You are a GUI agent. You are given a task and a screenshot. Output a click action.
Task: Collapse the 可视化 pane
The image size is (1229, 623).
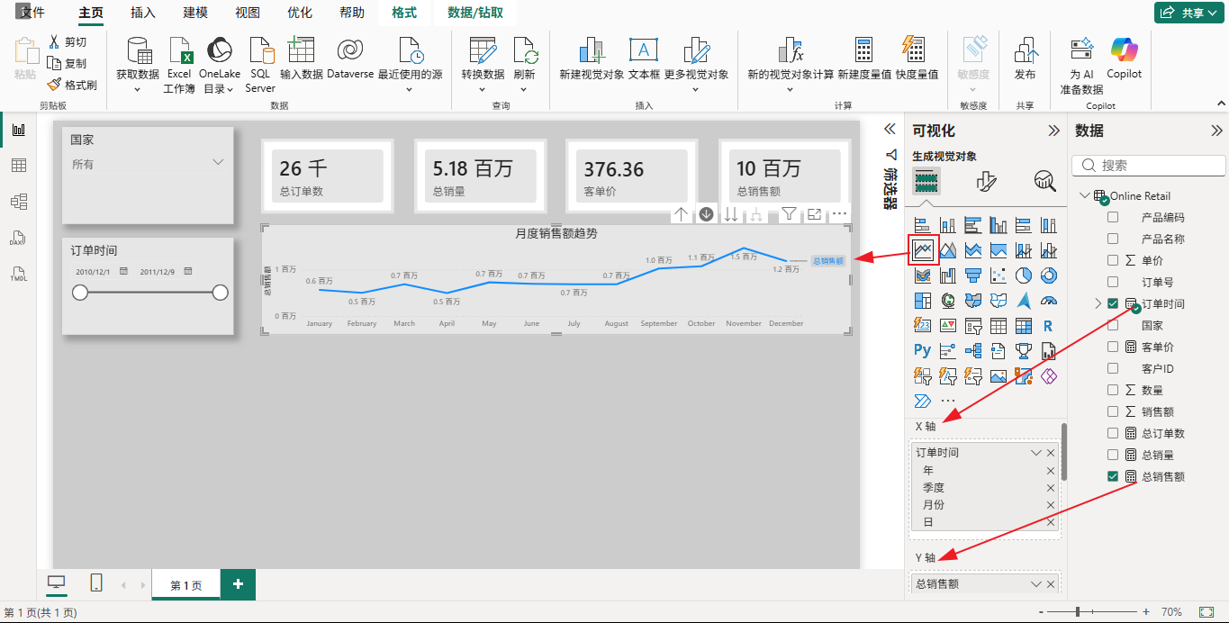pyautogui.click(x=1053, y=131)
